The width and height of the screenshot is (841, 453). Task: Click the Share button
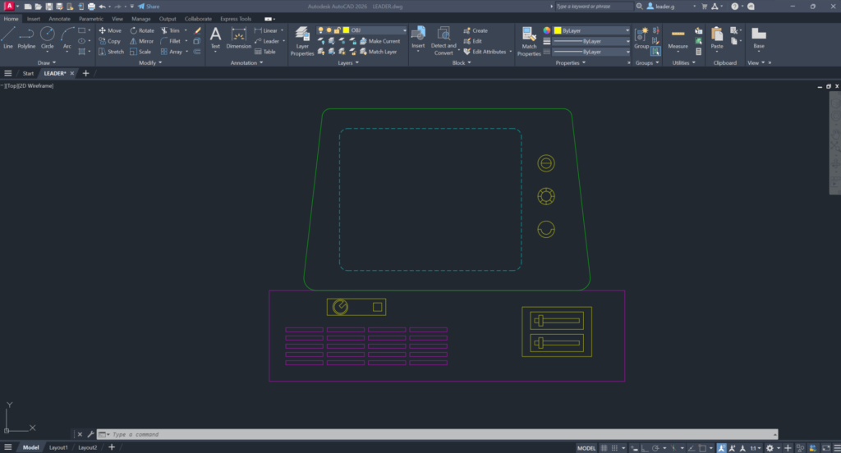(149, 6)
